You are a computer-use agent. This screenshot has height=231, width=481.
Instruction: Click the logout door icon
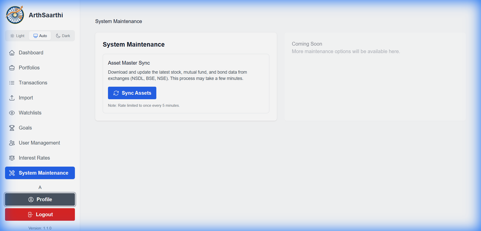point(30,214)
